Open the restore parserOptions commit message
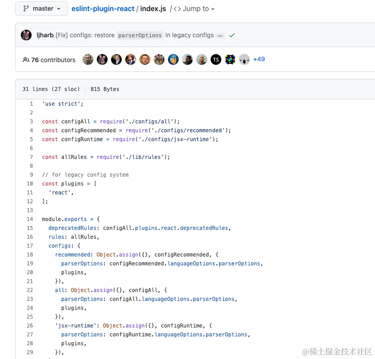Image resolution: width=375 pixels, height=359 pixels. (135, 35)
